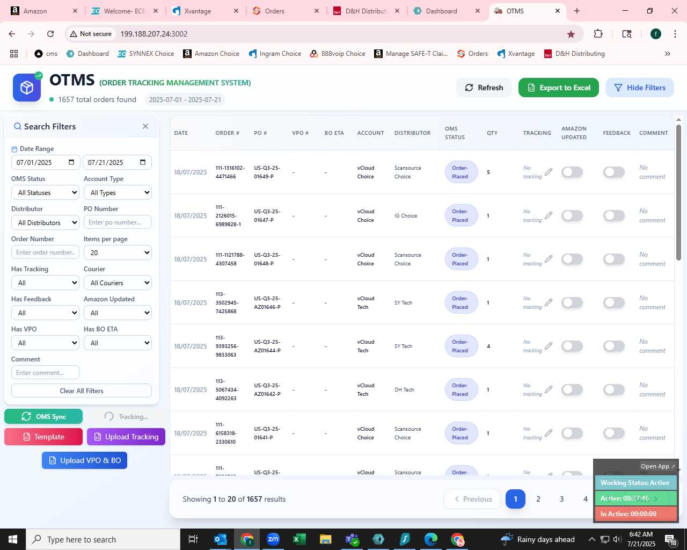Open the OMS Status All Statuses dropdown
Image resolution: width=687 pixels, height=550 pixels.
click(x=46, y=192)
